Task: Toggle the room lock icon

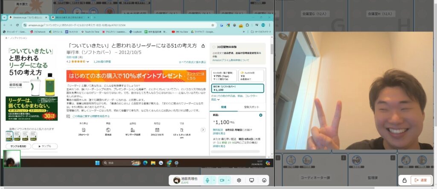Action: click(405, 180)
